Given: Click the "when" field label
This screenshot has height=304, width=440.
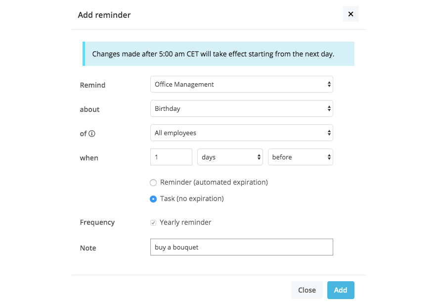Looking at the screenshot, I should (x=89, y=158).
